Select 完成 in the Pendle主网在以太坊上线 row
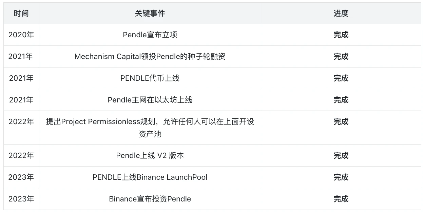The image size is (424, 213). coord(341,100)
